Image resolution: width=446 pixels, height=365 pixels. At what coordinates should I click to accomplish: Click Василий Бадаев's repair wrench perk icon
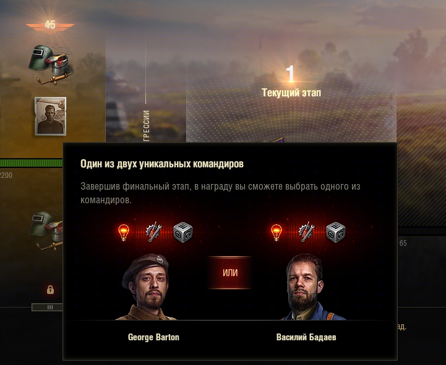[x=306, y=232]
